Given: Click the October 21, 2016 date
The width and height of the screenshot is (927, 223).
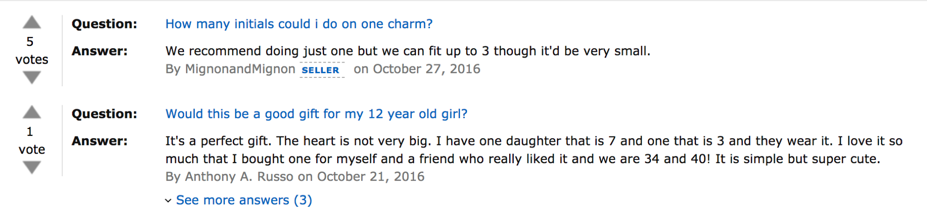Looking at the screenshot, I should pos(371,177).
